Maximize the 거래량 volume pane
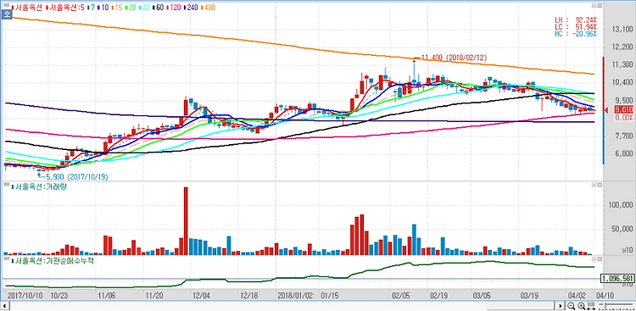This screenshot has height=311, width=636. [594, 185]
